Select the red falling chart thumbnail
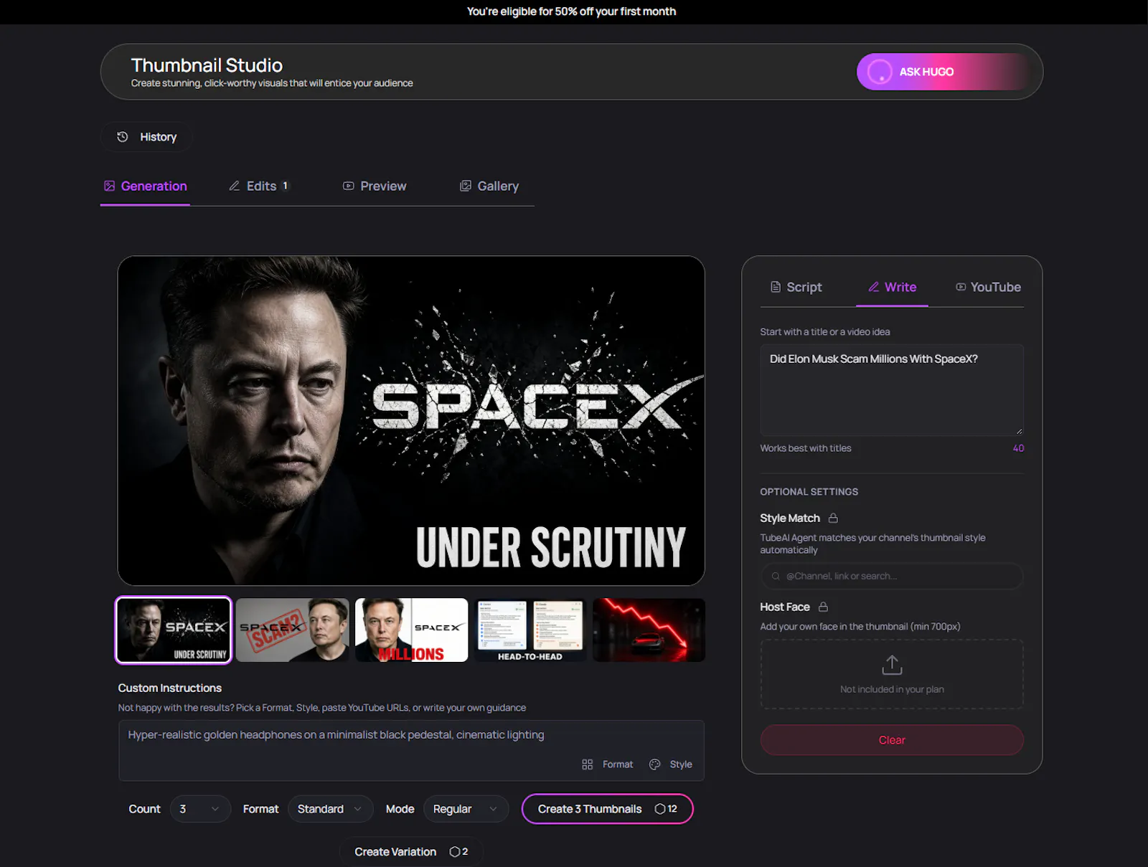Screen dimensions: 1148x867 pos(649,630)
